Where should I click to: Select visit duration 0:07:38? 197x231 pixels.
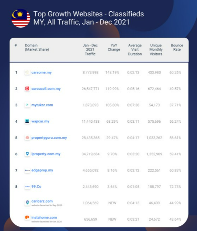pyautogui.click(x=133, y=105)
